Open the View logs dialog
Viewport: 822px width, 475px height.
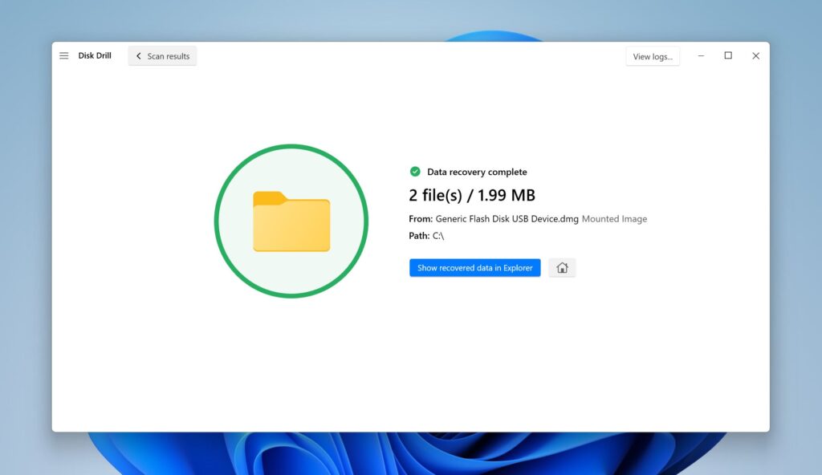653,55
